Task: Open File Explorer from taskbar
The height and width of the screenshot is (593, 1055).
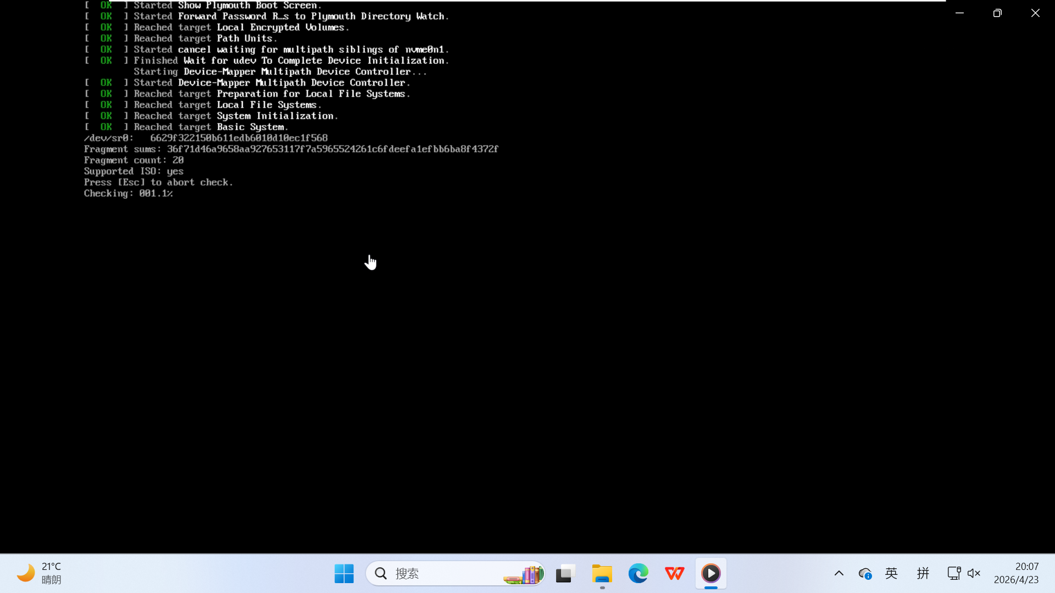Action: [602, 574]
